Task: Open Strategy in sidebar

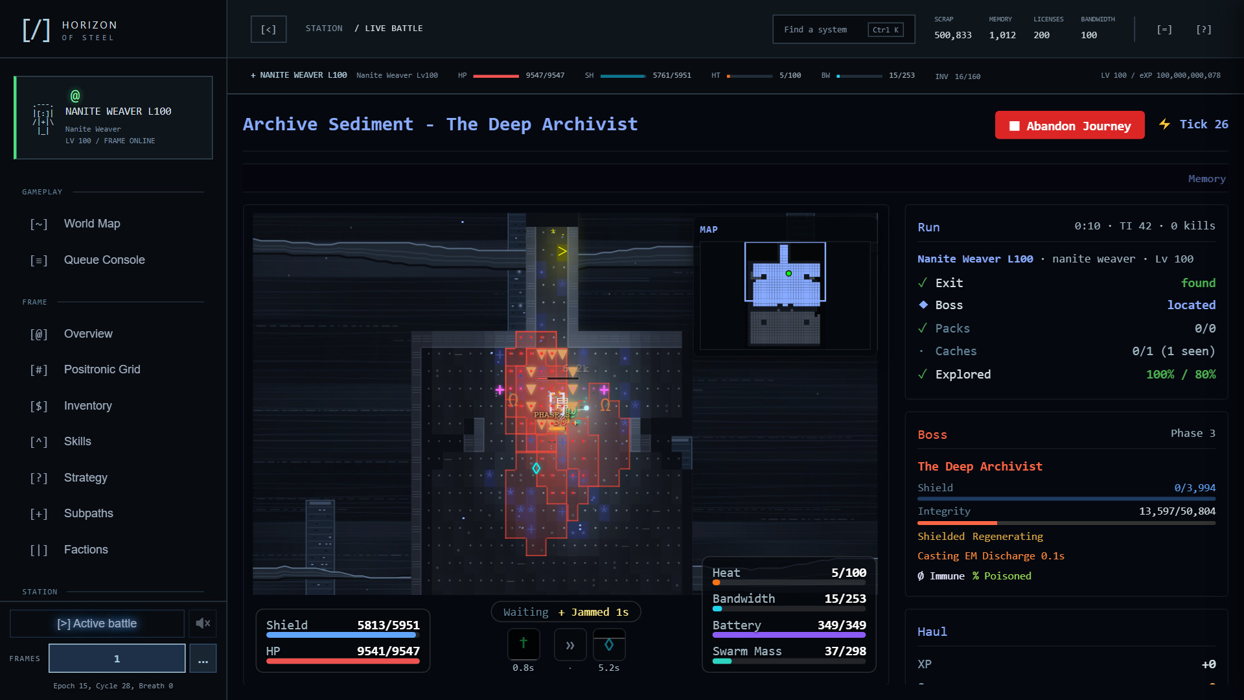Action: [86, 478]
